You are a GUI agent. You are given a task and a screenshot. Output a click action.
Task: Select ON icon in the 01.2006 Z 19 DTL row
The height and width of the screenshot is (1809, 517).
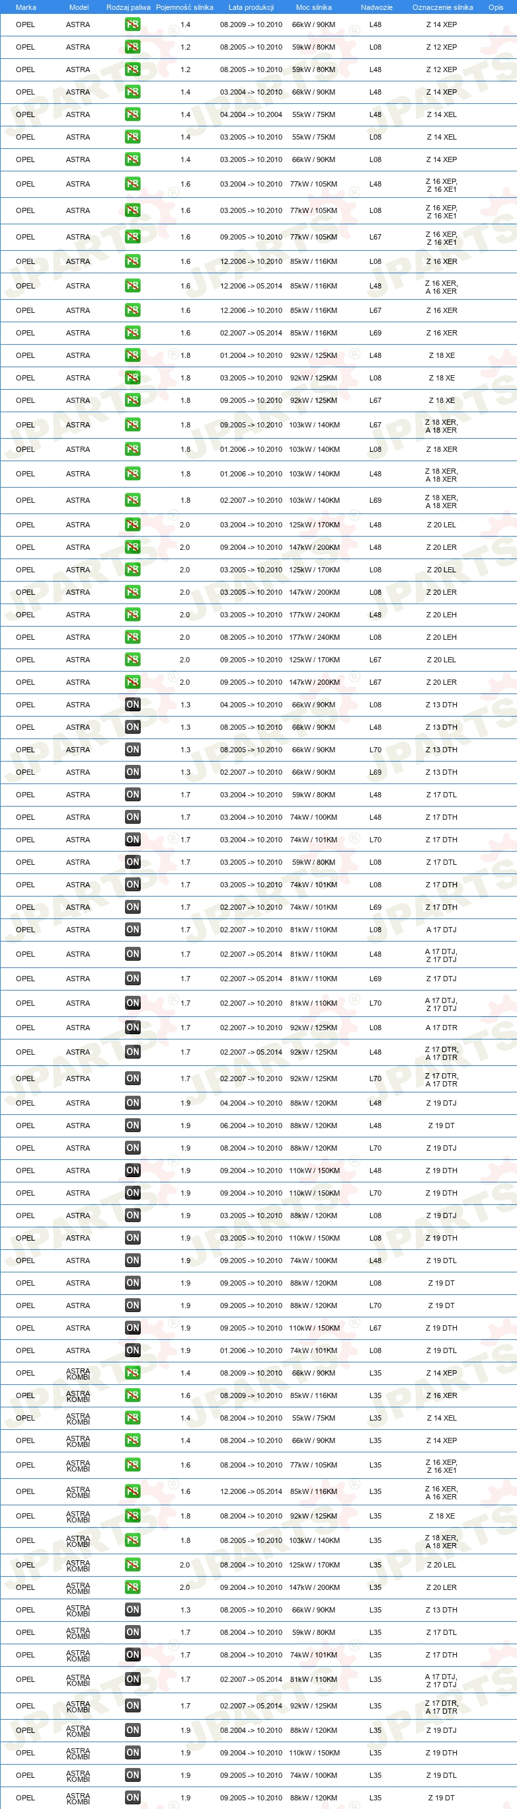coord(132,1350)
